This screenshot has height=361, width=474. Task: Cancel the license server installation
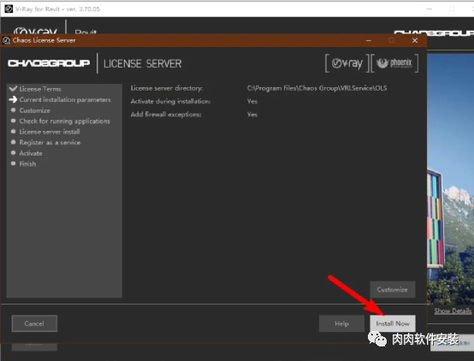point(34,323)
